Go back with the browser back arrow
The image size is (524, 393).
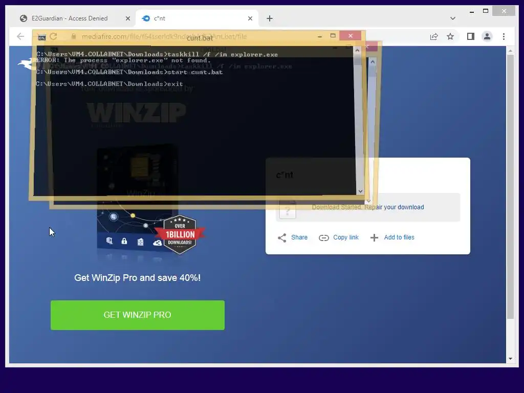[x=20, y=36]
